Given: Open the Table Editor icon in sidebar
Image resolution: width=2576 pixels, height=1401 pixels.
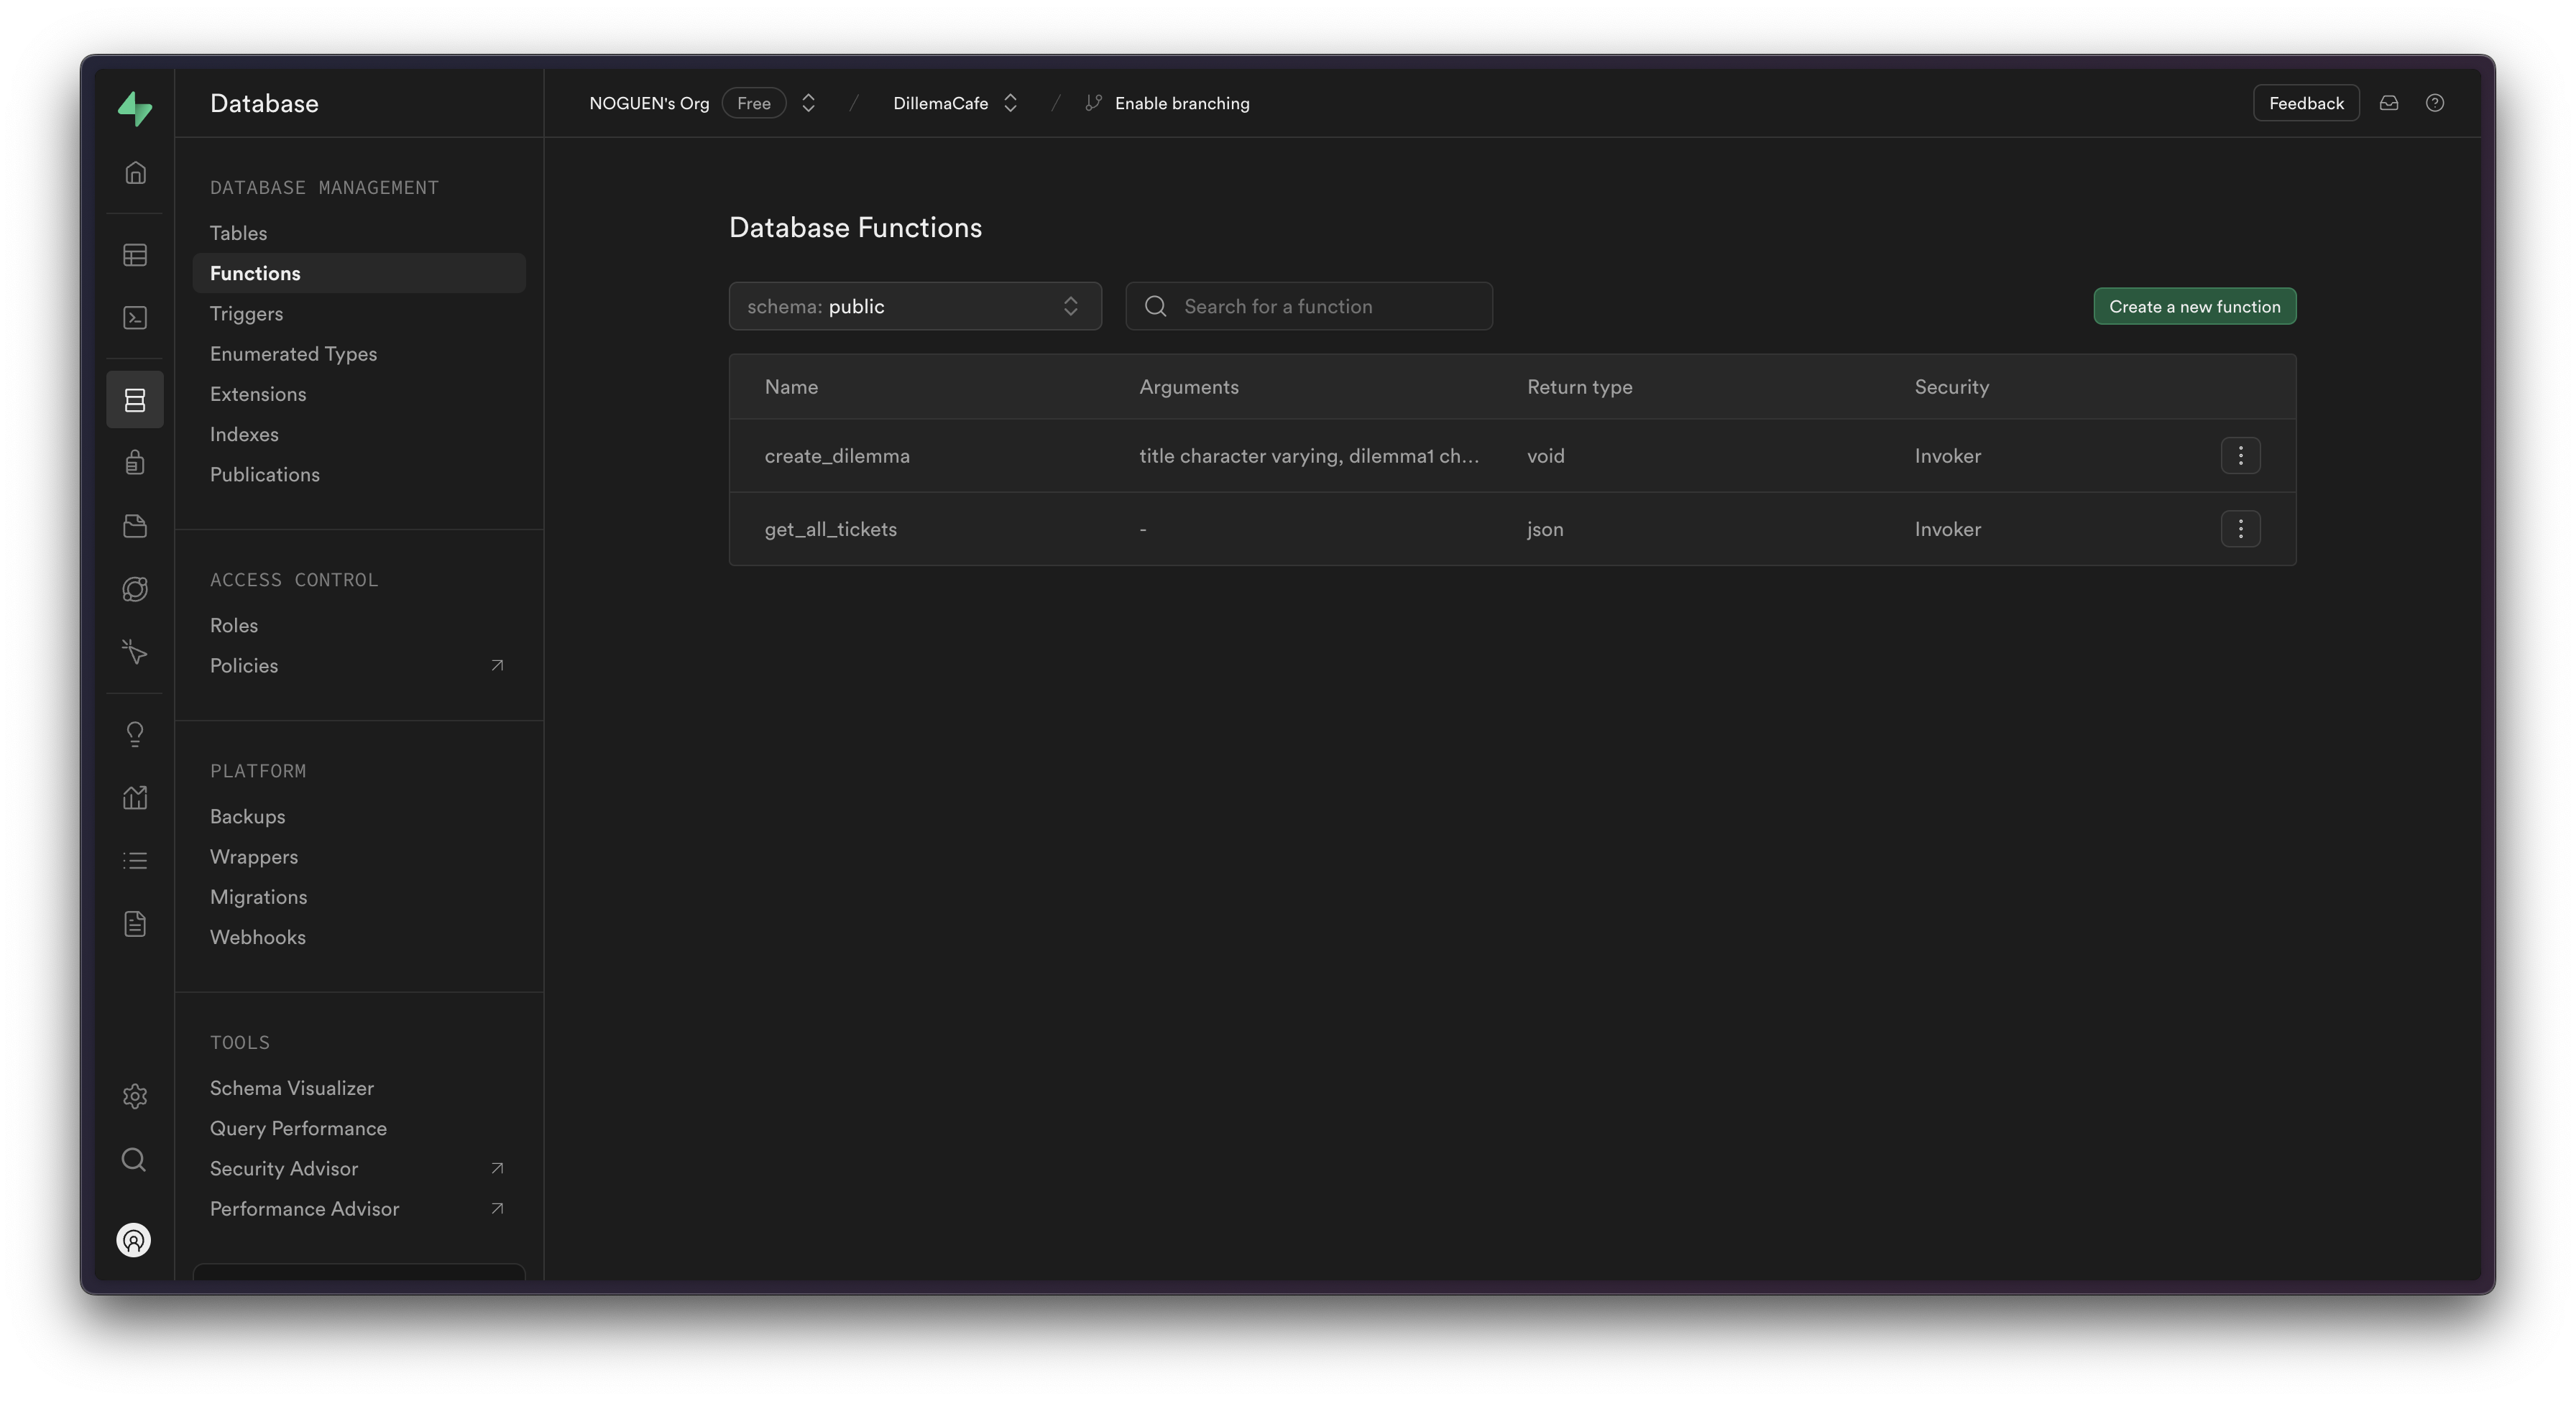Looking at the screenshot, I should coord(135,256).
